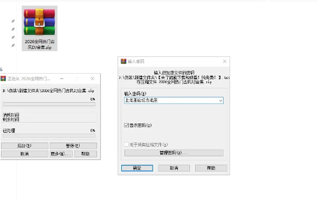Open 更多 options in the progress window
The image size is (317, 201).
pyautogui.click(x=61, y=154)
